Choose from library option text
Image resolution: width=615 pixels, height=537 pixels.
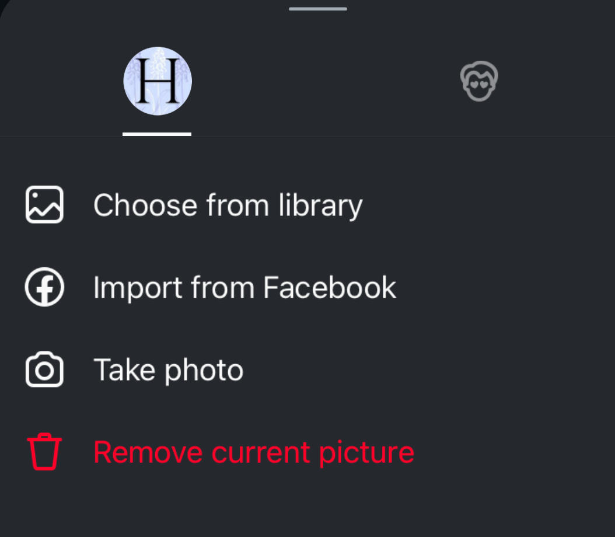coord(228,205)
